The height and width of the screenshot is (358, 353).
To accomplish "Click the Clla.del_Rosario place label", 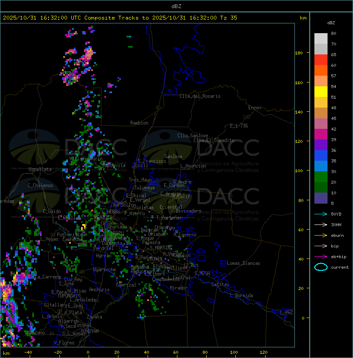I will pos(200,96).
